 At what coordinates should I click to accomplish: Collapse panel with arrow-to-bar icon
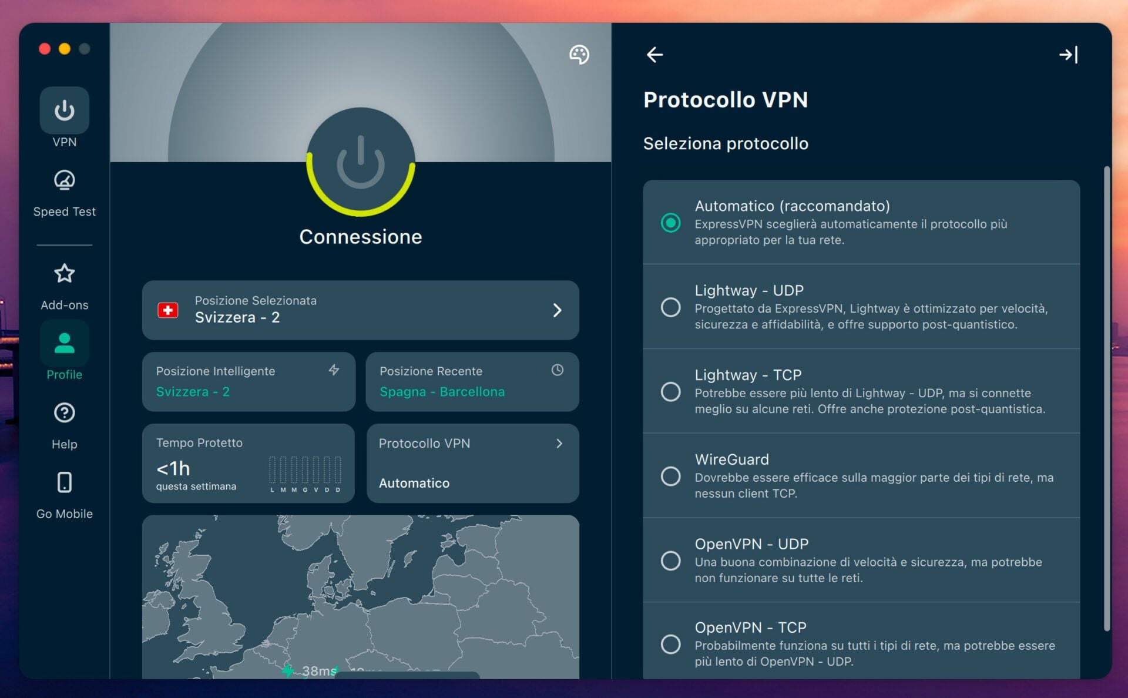pyautogui.click(x=1069, y=55)
